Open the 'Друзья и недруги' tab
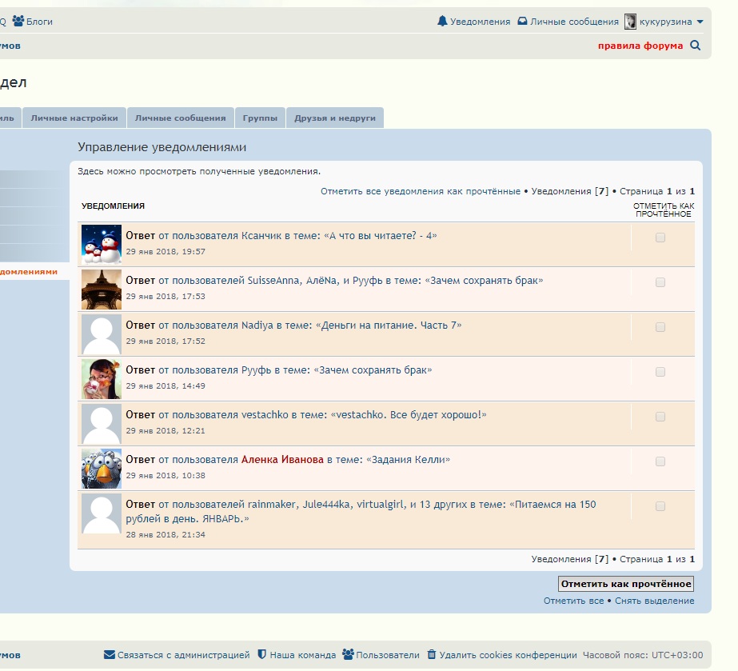The image size is (738, 671). [334, 118]
